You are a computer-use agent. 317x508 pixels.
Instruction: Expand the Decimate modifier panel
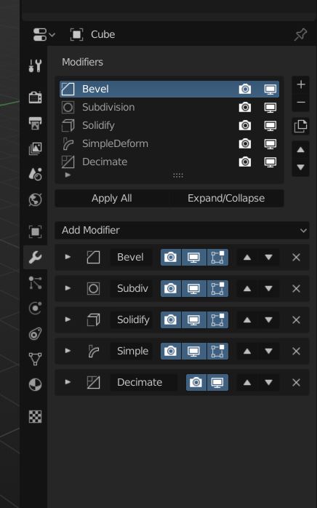(x=68, y=382)
